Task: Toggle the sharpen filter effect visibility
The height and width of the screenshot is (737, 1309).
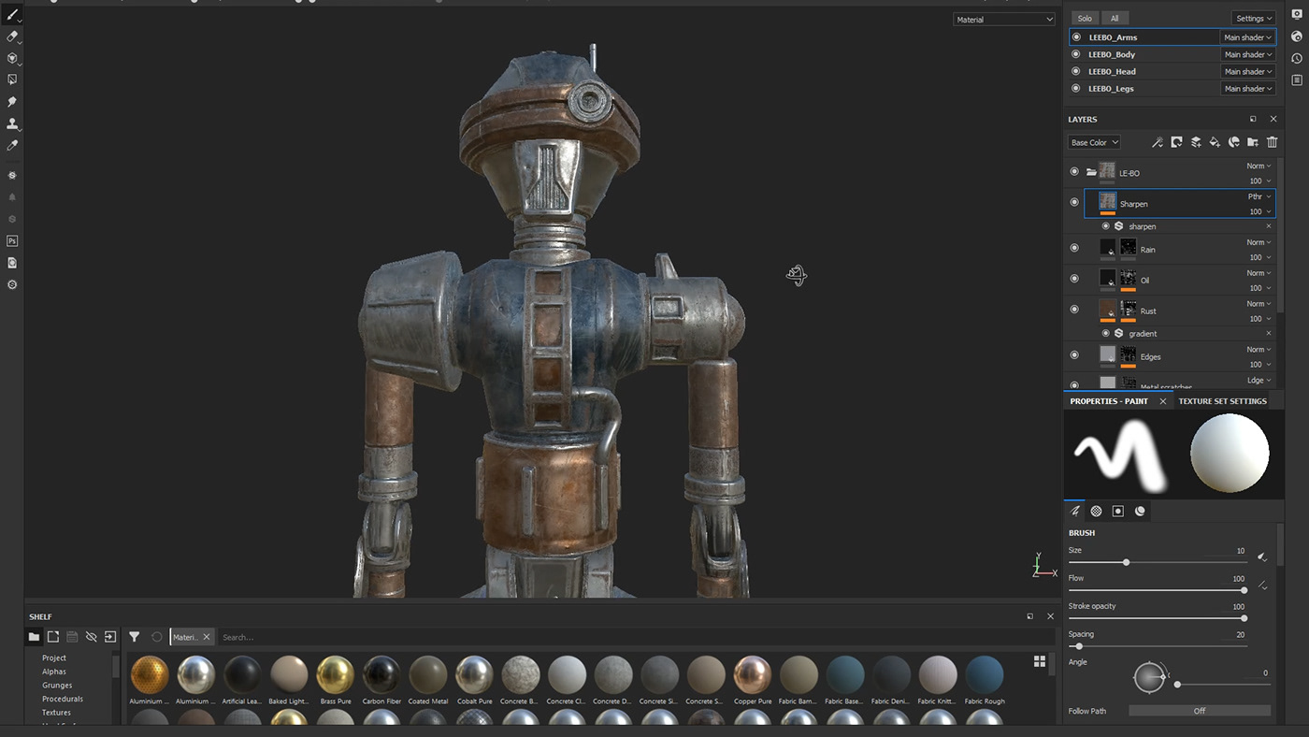Action: coord(1106,226)
